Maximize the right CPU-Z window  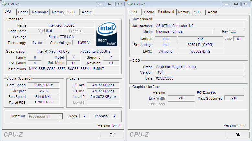(236, 4)
